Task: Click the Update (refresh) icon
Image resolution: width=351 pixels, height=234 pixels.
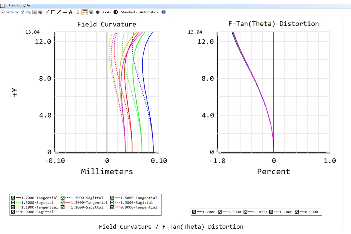Action: [23, 12]
